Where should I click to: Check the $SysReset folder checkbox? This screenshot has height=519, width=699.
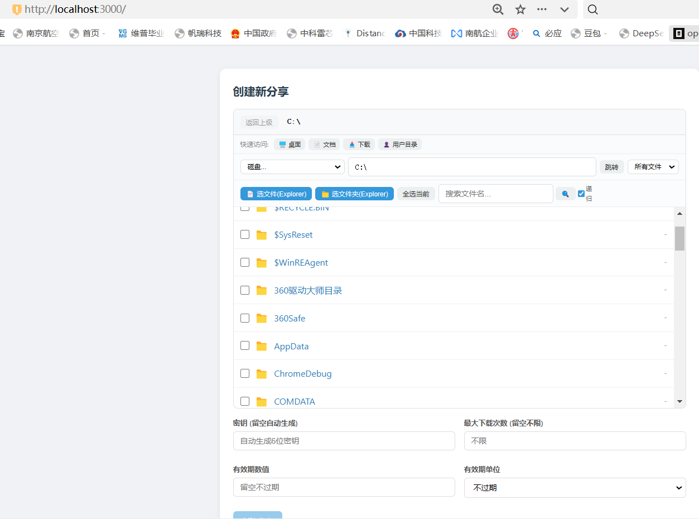pos(245,234)
